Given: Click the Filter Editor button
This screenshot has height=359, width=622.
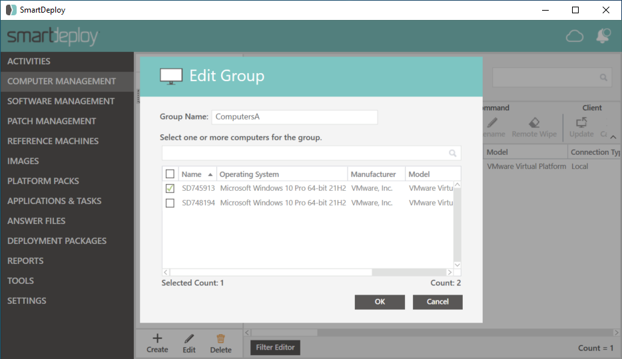Looking at the screenshot, I should coord(275,347).
